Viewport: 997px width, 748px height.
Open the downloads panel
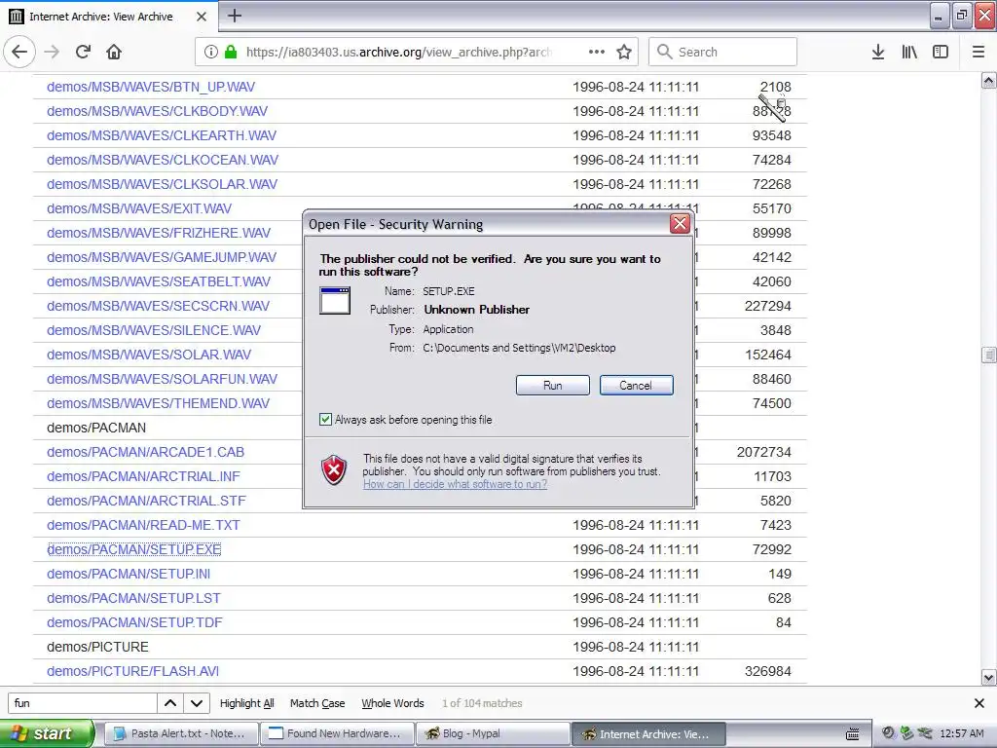point(878,53)
